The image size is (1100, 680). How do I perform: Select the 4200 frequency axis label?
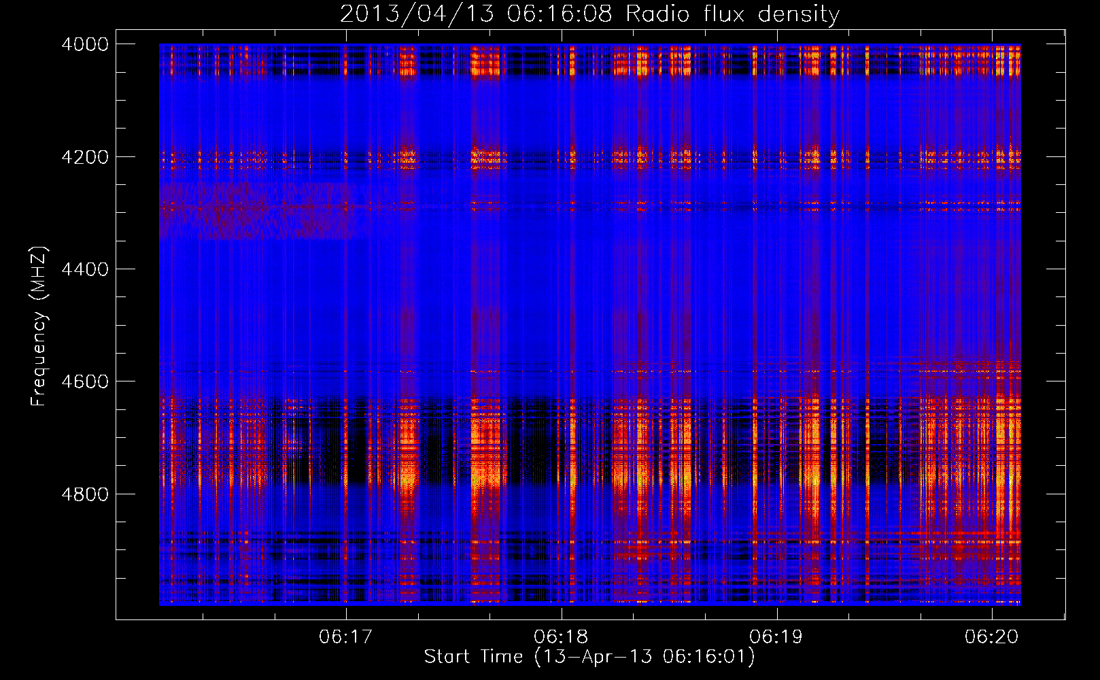[84, 157]
